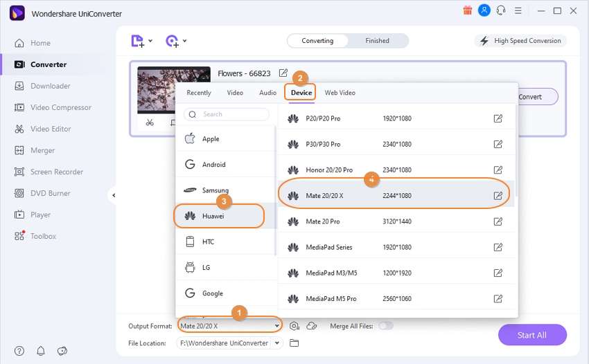Open the Screen Recorder tool
589x364 pixels.
coord(49,172)
